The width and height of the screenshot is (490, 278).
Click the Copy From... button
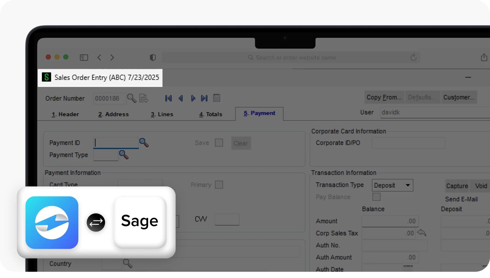(x=384, y=97)
